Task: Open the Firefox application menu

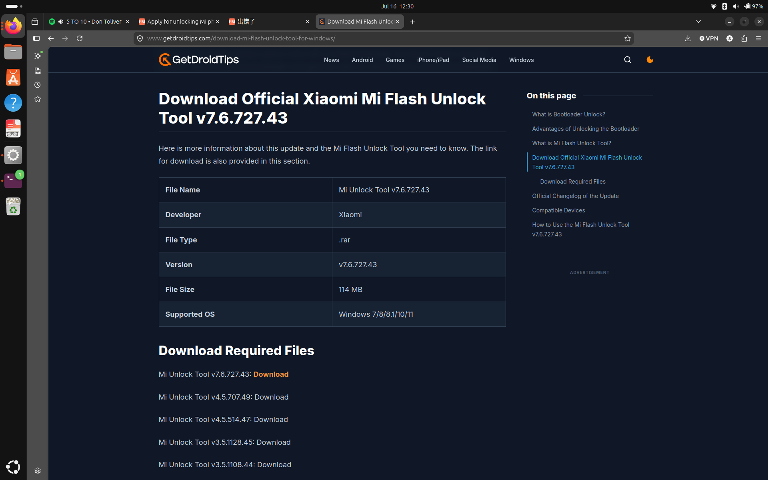Action: 758,38
